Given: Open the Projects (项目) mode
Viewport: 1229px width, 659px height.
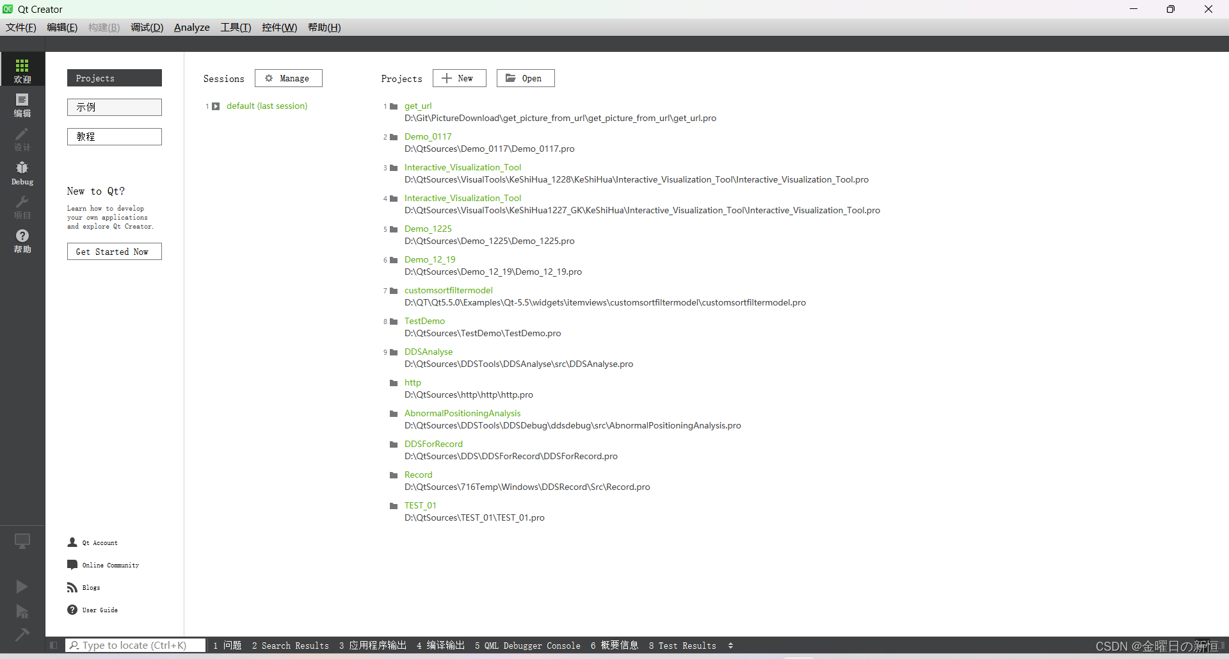Looking at the screenshot, I should [22, 207].
